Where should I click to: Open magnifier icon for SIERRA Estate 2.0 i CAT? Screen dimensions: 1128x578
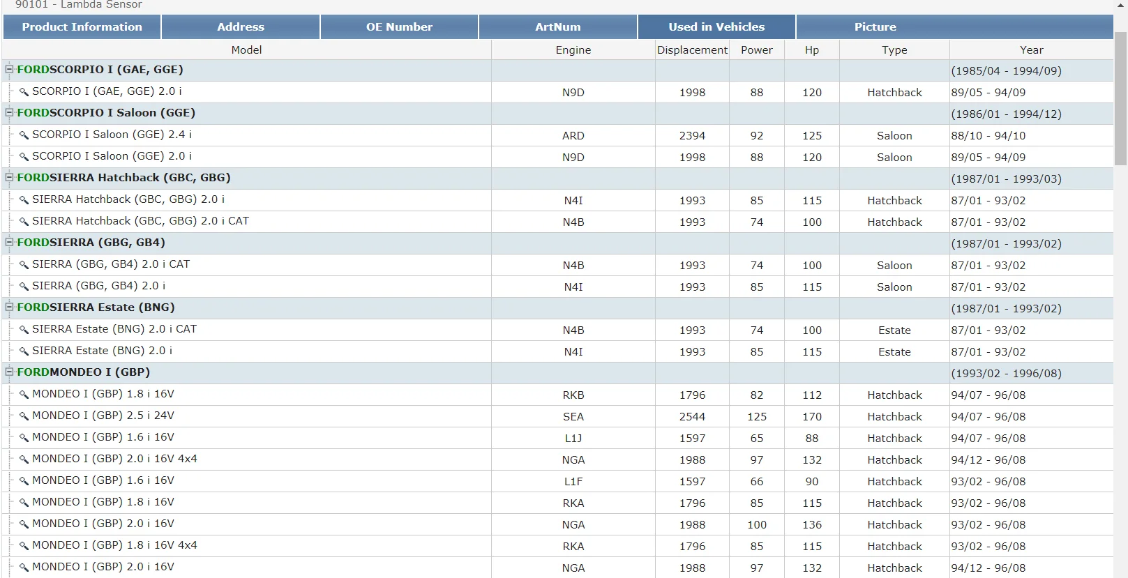click(24, 330)
